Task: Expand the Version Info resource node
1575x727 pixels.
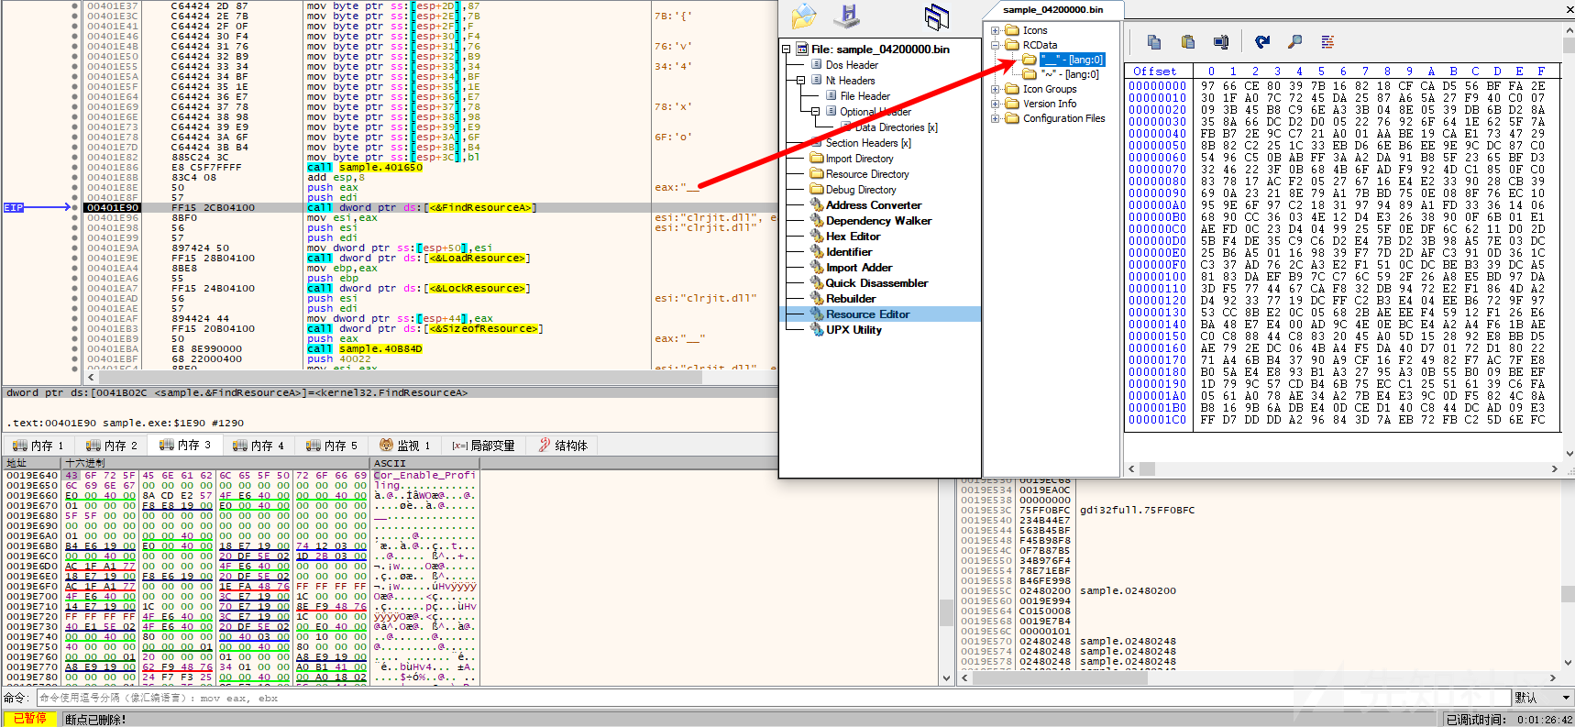Action: click(x=996, y=104)
